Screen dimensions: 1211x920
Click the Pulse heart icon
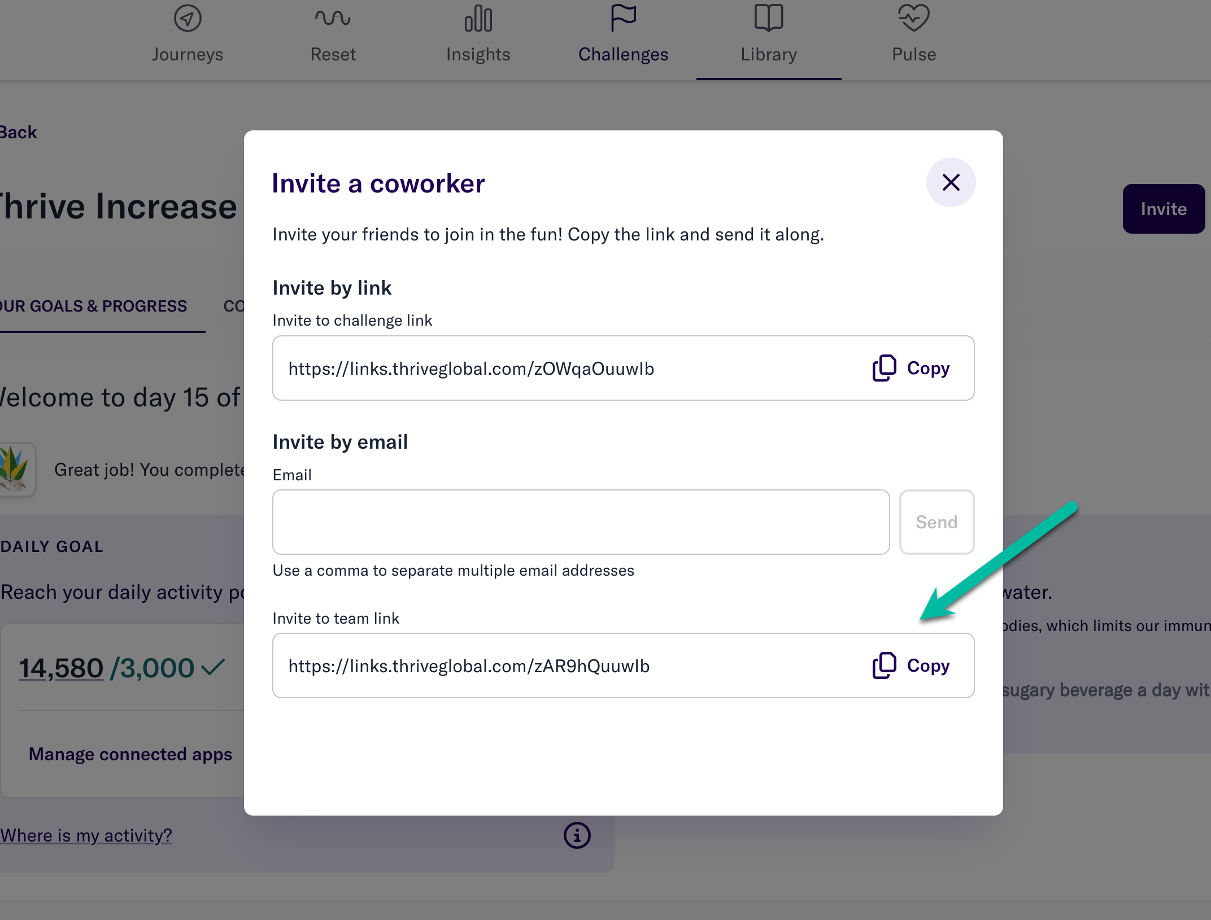(x=914, y=19)
